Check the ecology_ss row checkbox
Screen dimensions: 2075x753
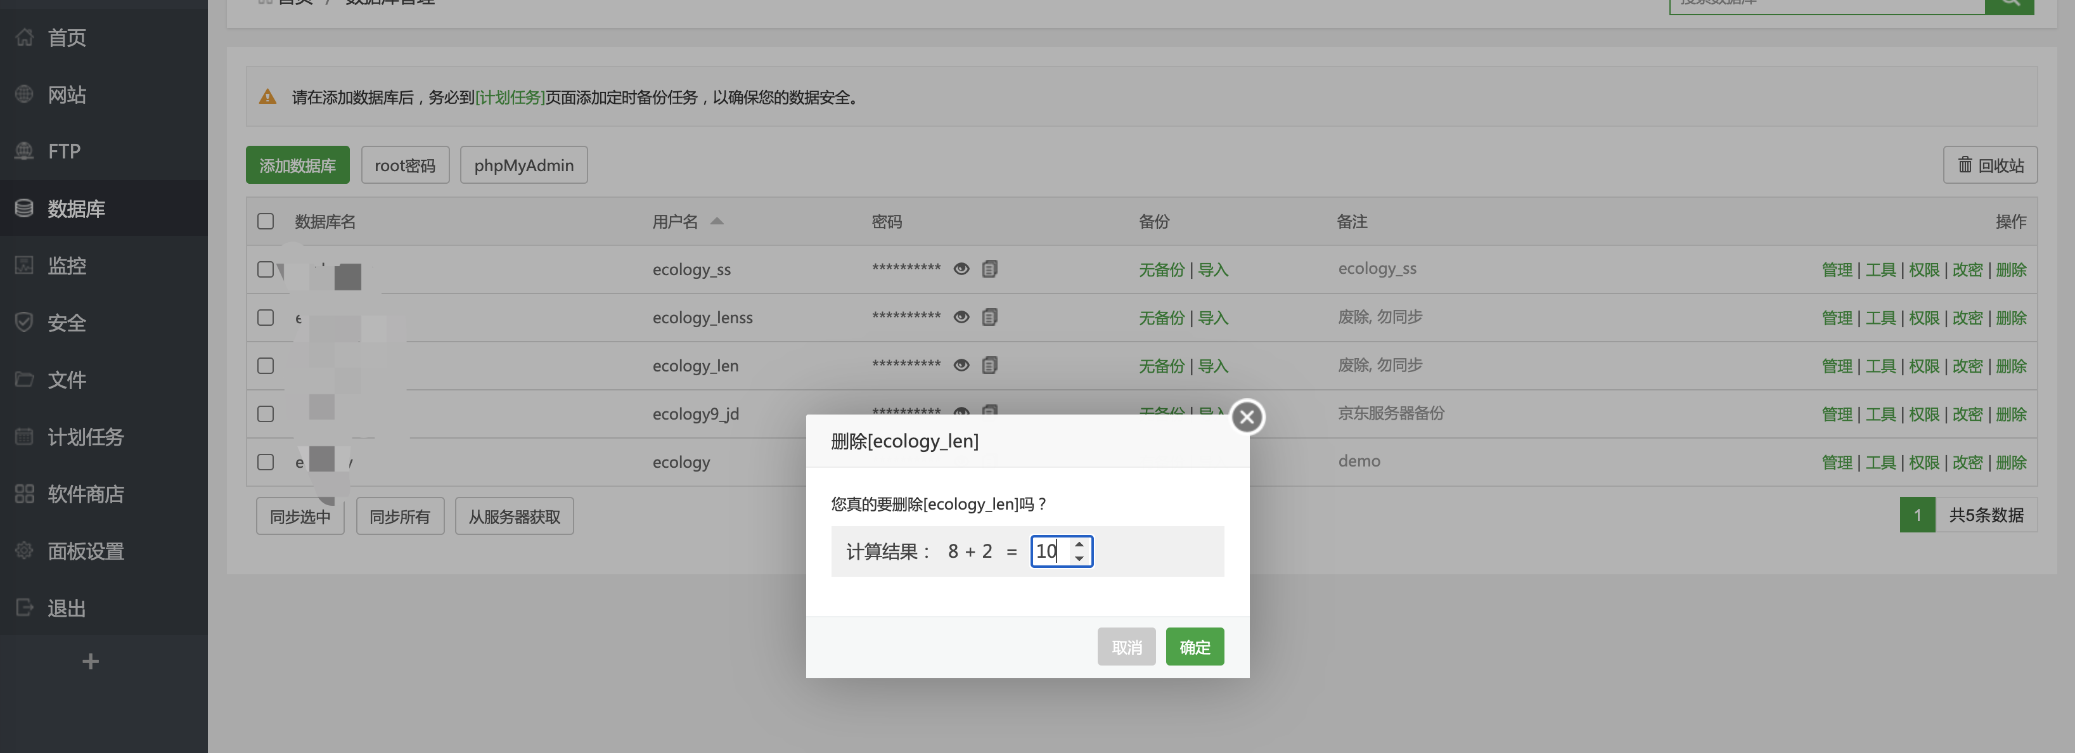265,269
